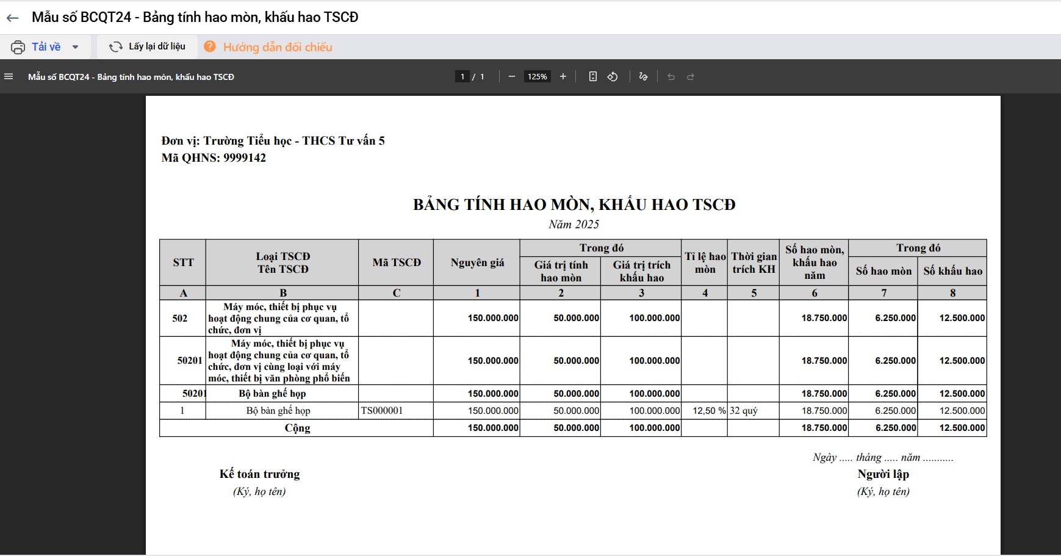Rotate the document counterclockwise
Screen dimensions: 1061x556
[613, 76]
